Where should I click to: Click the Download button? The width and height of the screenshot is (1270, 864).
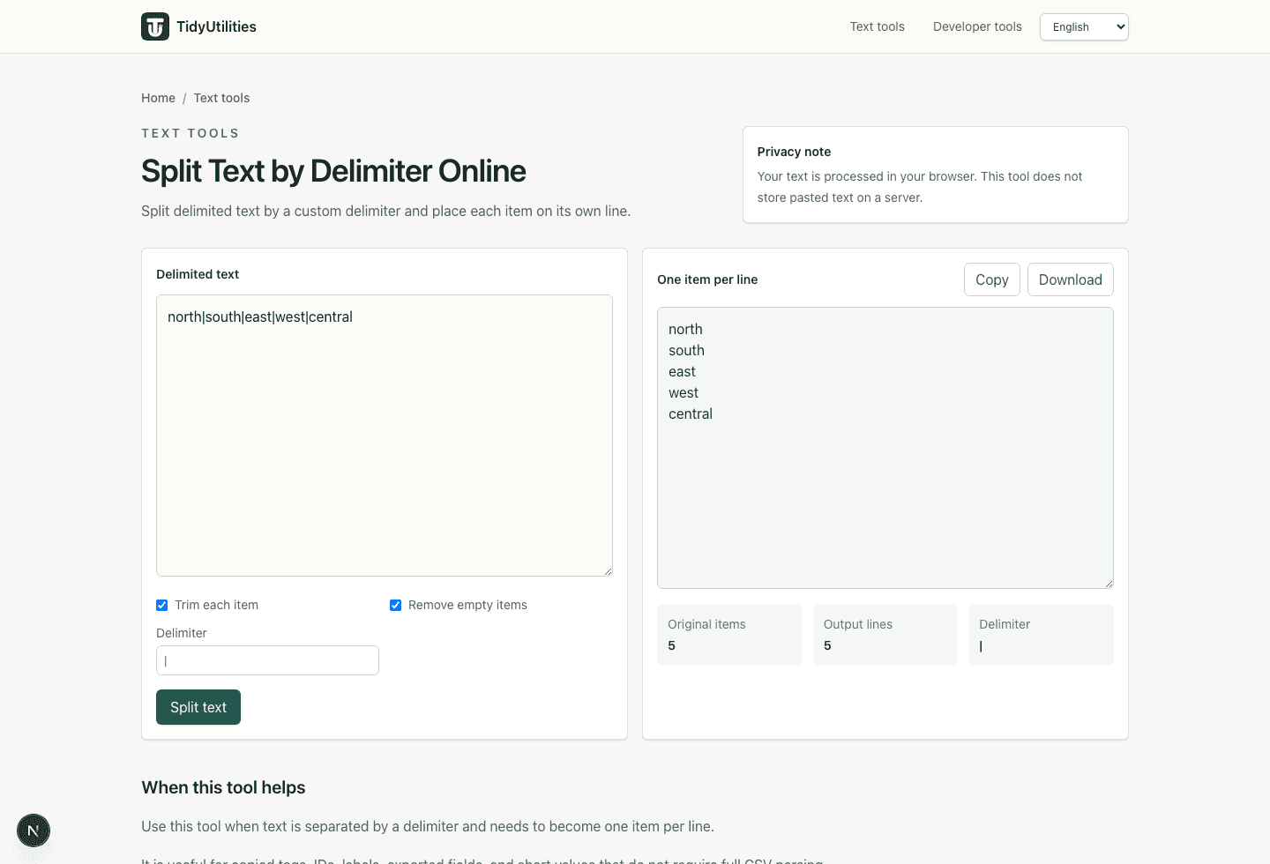coord(1071,279)
